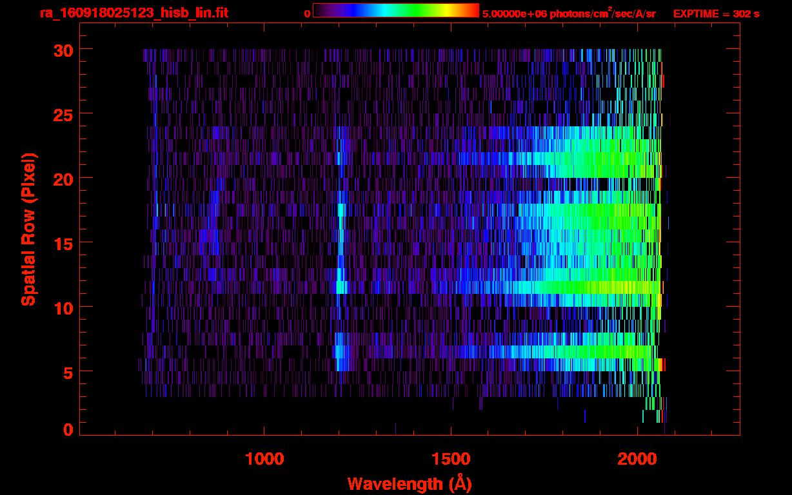
Task: Click the x-axis tick label 1500
Action: [451, 459]
